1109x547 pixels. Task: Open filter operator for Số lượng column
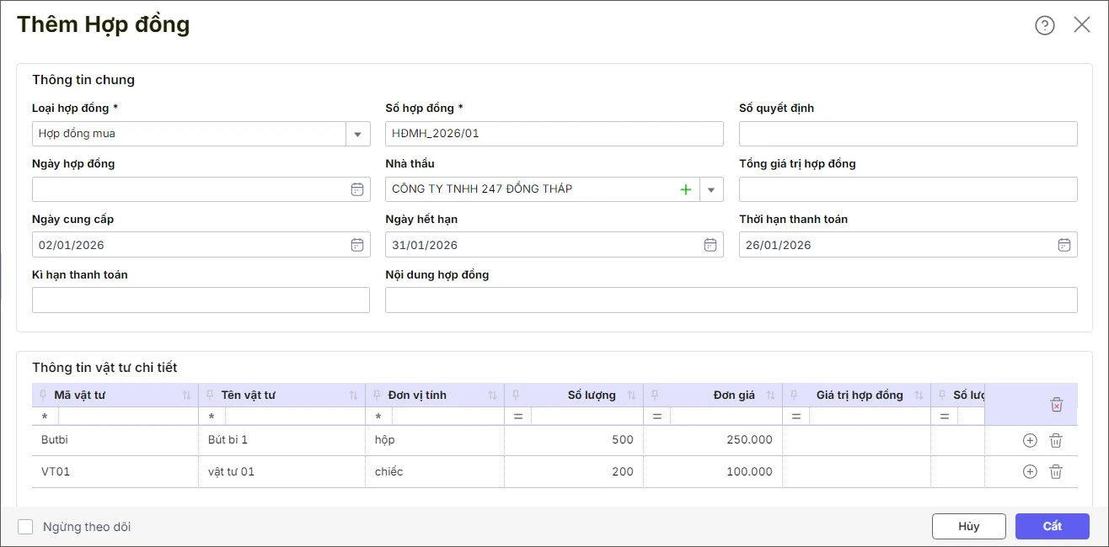pyautogui.click(x=517, y=417)
